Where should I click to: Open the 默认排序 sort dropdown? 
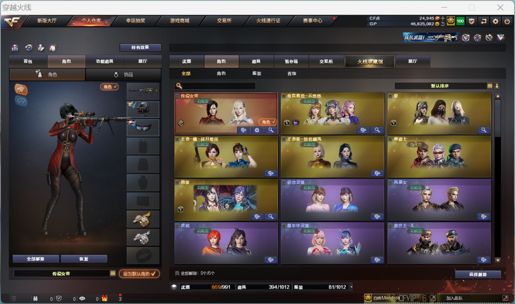490,86
